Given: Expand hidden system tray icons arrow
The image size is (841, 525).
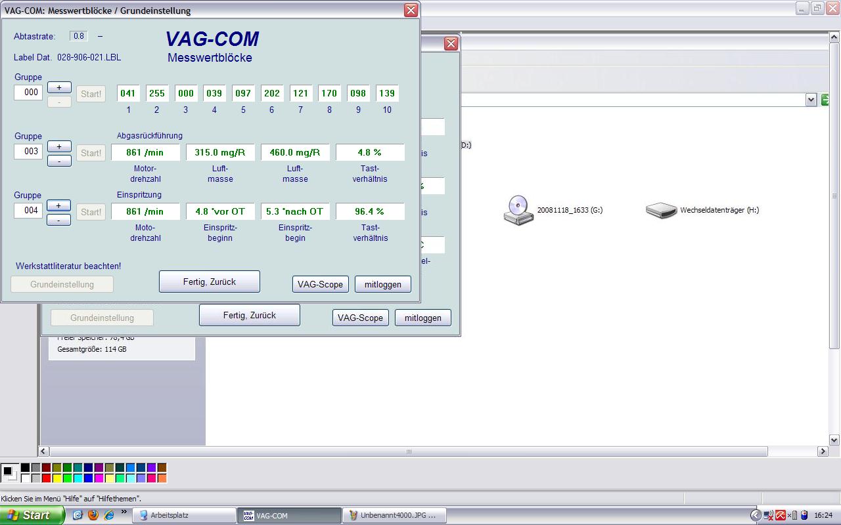Looking at the screenshot, I should click(756, 515).
